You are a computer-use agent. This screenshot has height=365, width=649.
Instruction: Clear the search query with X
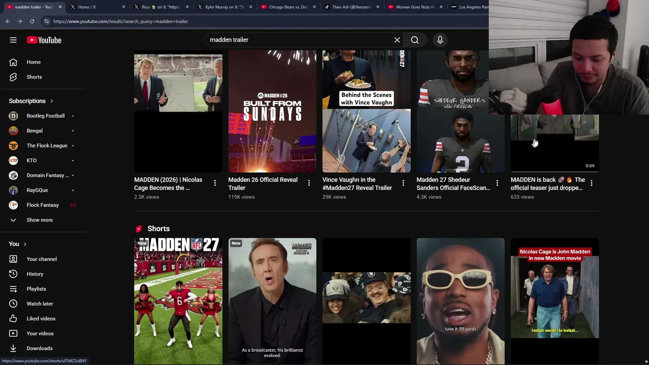(397, 40)
